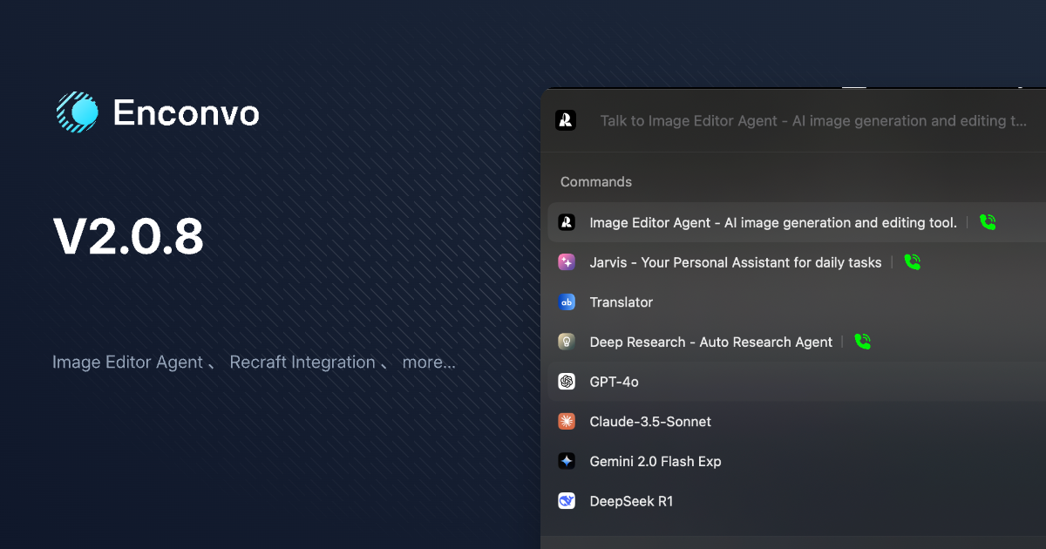
Task: Click the Commands section heading
Action: [x=596, y=182]
